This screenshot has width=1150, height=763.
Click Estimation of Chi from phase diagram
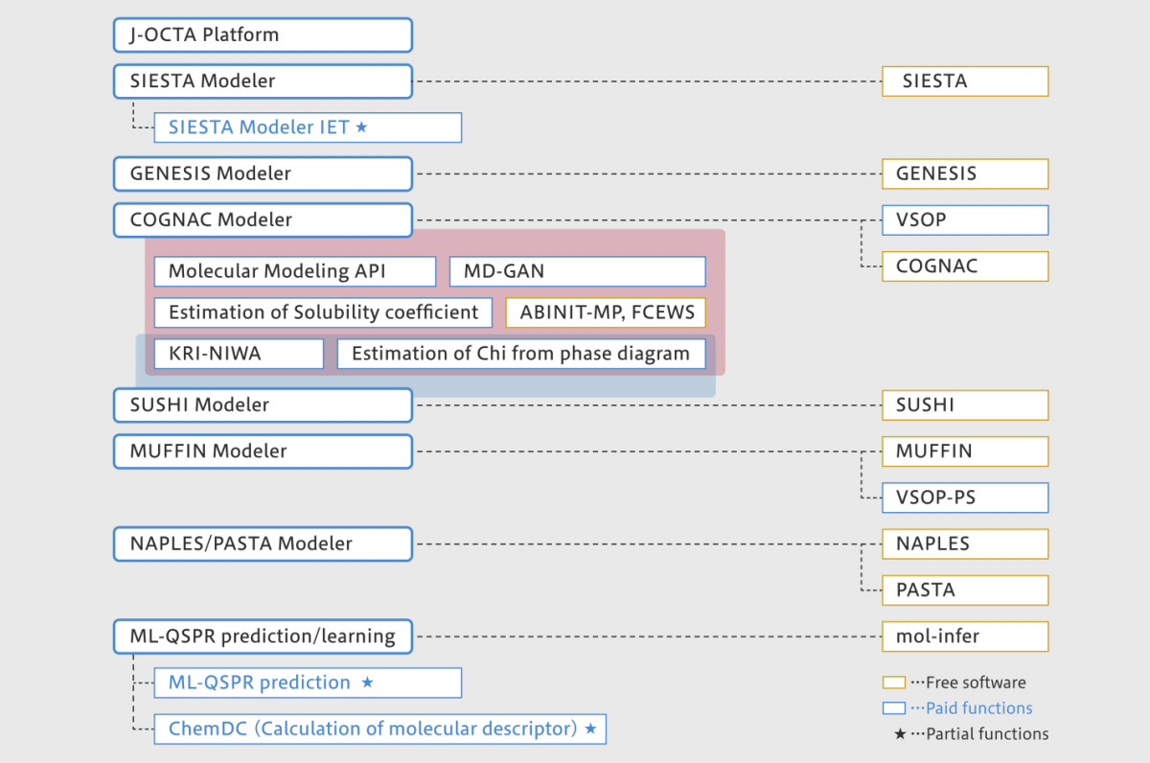coord(520,354)
